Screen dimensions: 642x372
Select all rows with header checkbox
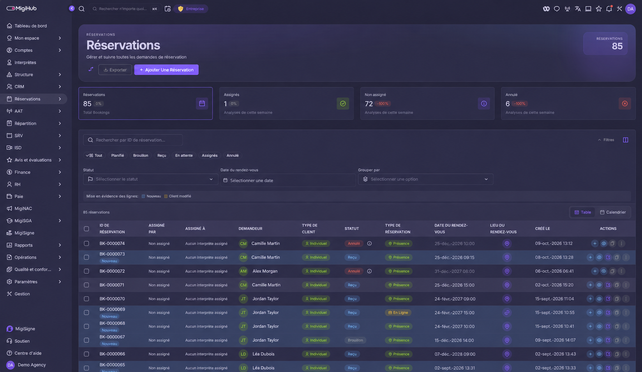click(x=86, y=229)
